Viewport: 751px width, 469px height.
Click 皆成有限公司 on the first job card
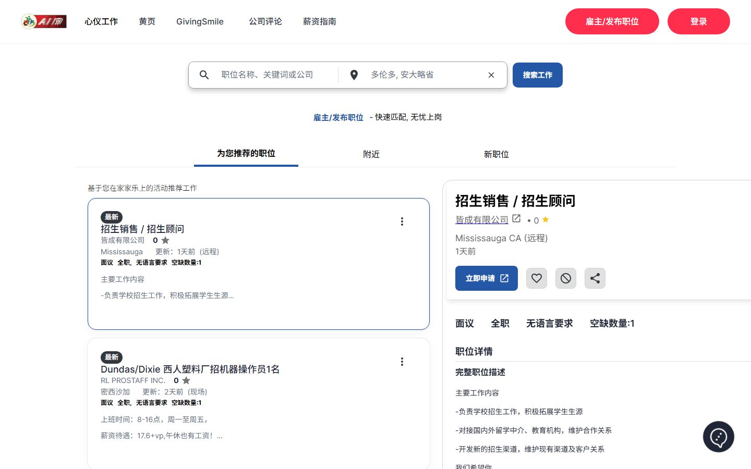click(123, 240)
